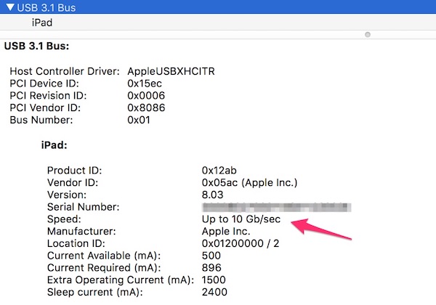The image size is (436, 305).
Task: Click the Location ID value 0x01200000 / 2
Action: pyautogui.click(x=241, y=244)
